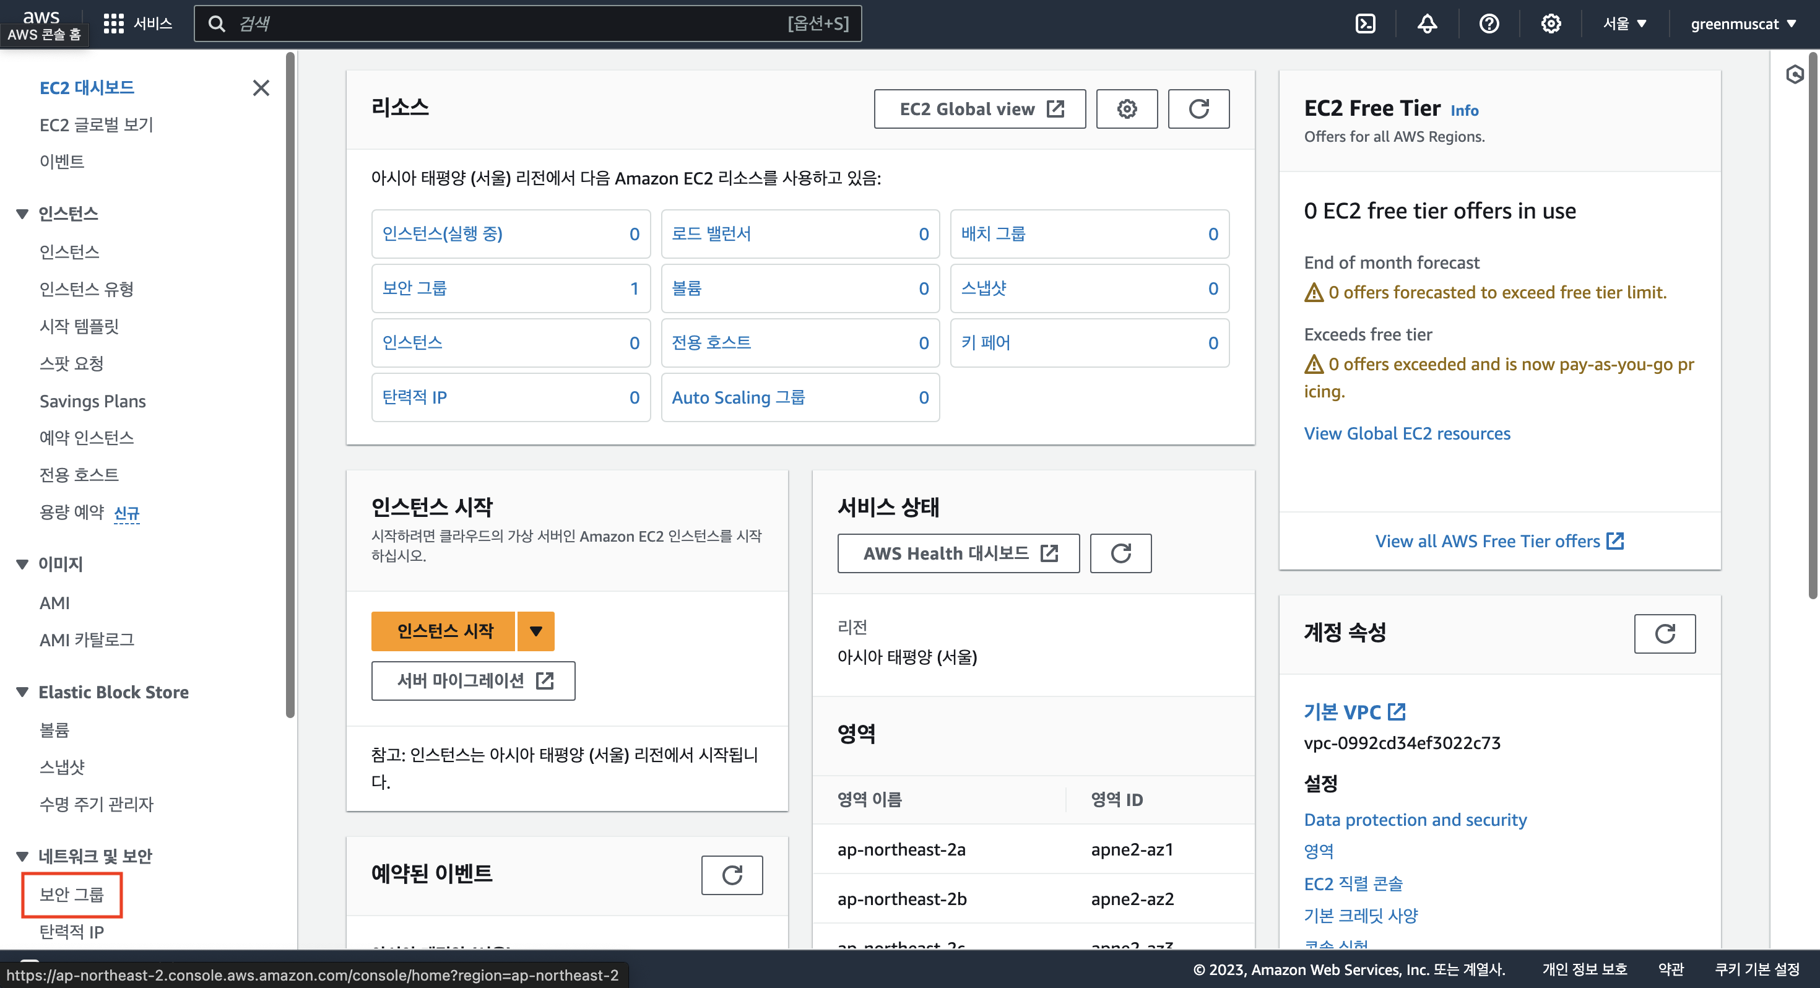Open 전용 호스트 resource tile
Viewport: 1820px width, 988px height.
pyautogui.click(x=800, y=343)
